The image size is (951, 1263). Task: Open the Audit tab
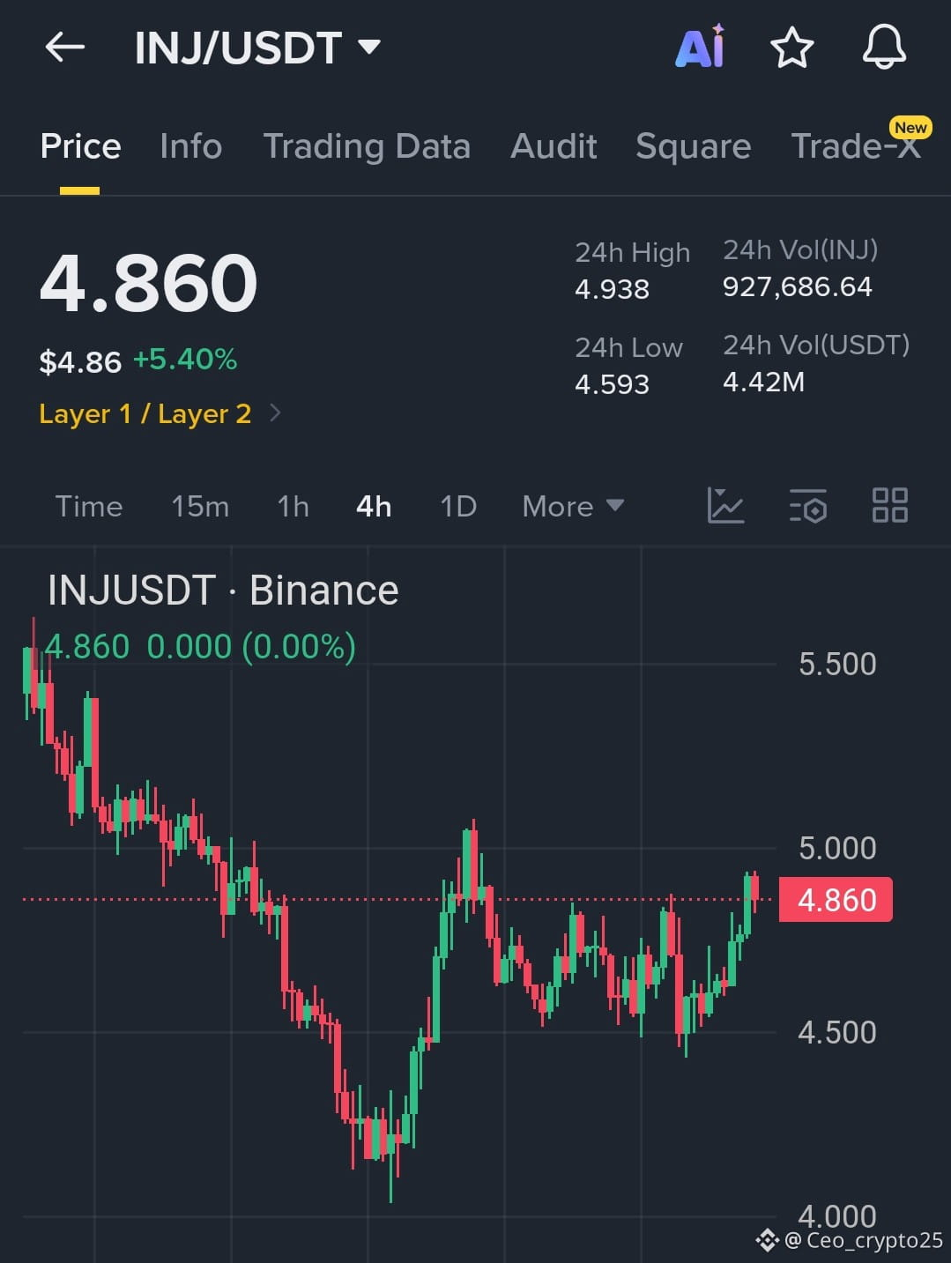pos(554,146)
